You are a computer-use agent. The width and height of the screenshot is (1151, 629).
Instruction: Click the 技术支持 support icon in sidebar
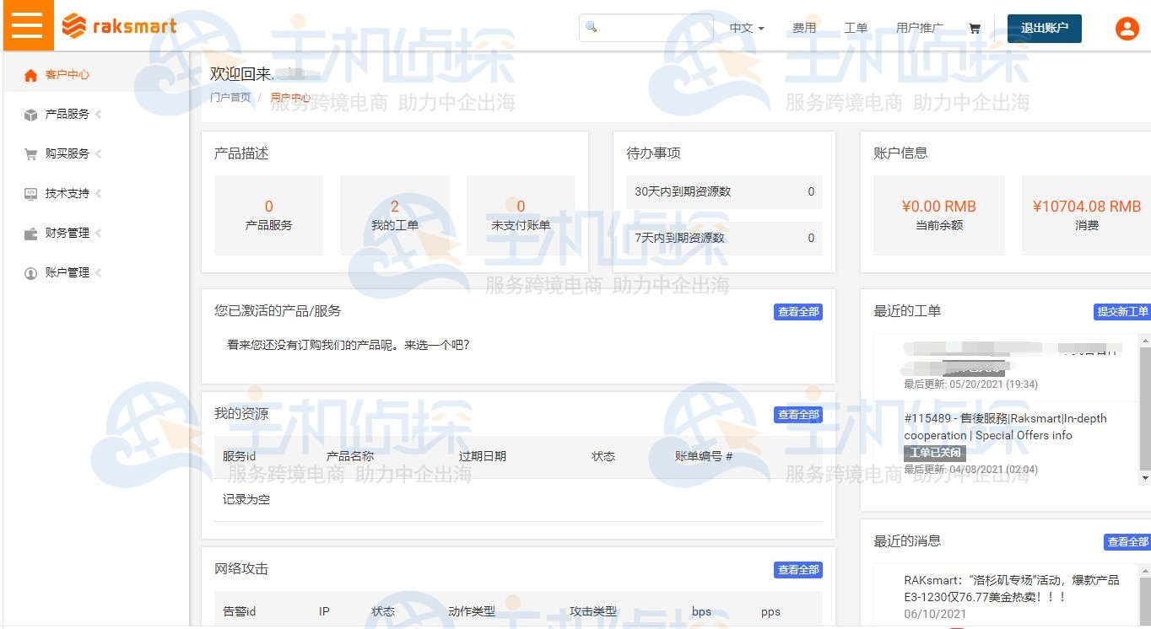tap(31, 193)
